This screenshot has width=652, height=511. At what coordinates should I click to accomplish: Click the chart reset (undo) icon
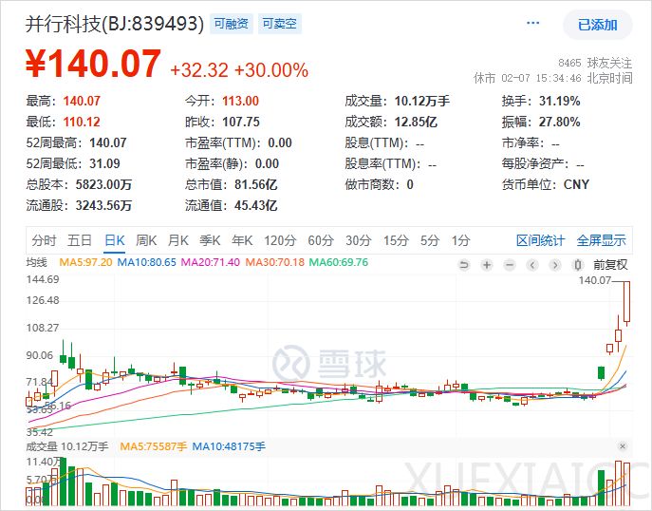point(463,263)
